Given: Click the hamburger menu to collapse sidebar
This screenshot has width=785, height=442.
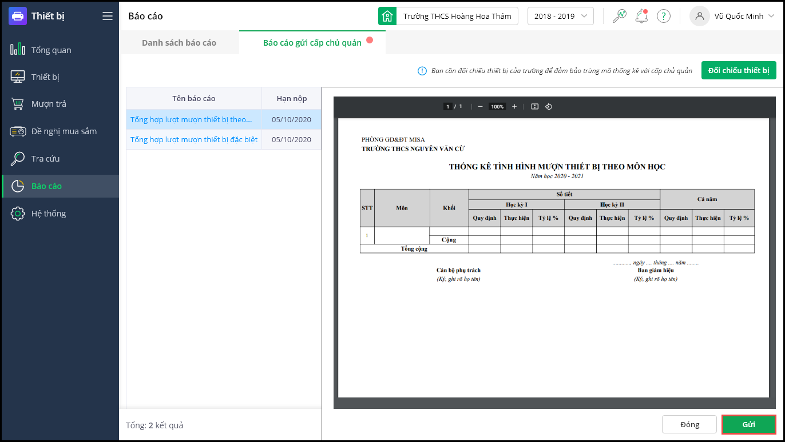Looking at the screenshot, I should [x=108, y=16].
